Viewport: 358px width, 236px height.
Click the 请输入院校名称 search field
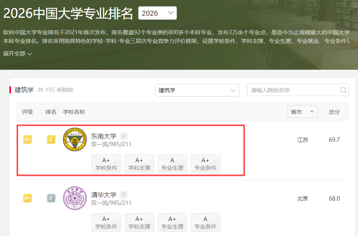(x=298, y=90)
